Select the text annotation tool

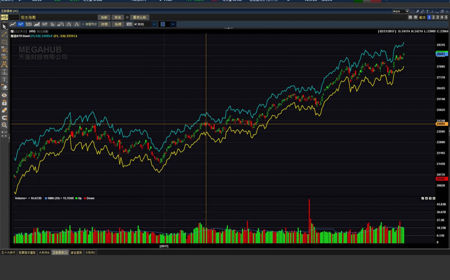click(x=4, y=79)
